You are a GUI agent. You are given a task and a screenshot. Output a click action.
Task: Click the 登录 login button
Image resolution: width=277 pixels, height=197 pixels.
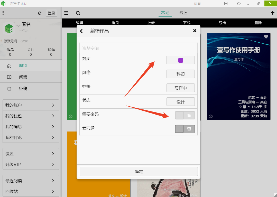coord(51,13)
